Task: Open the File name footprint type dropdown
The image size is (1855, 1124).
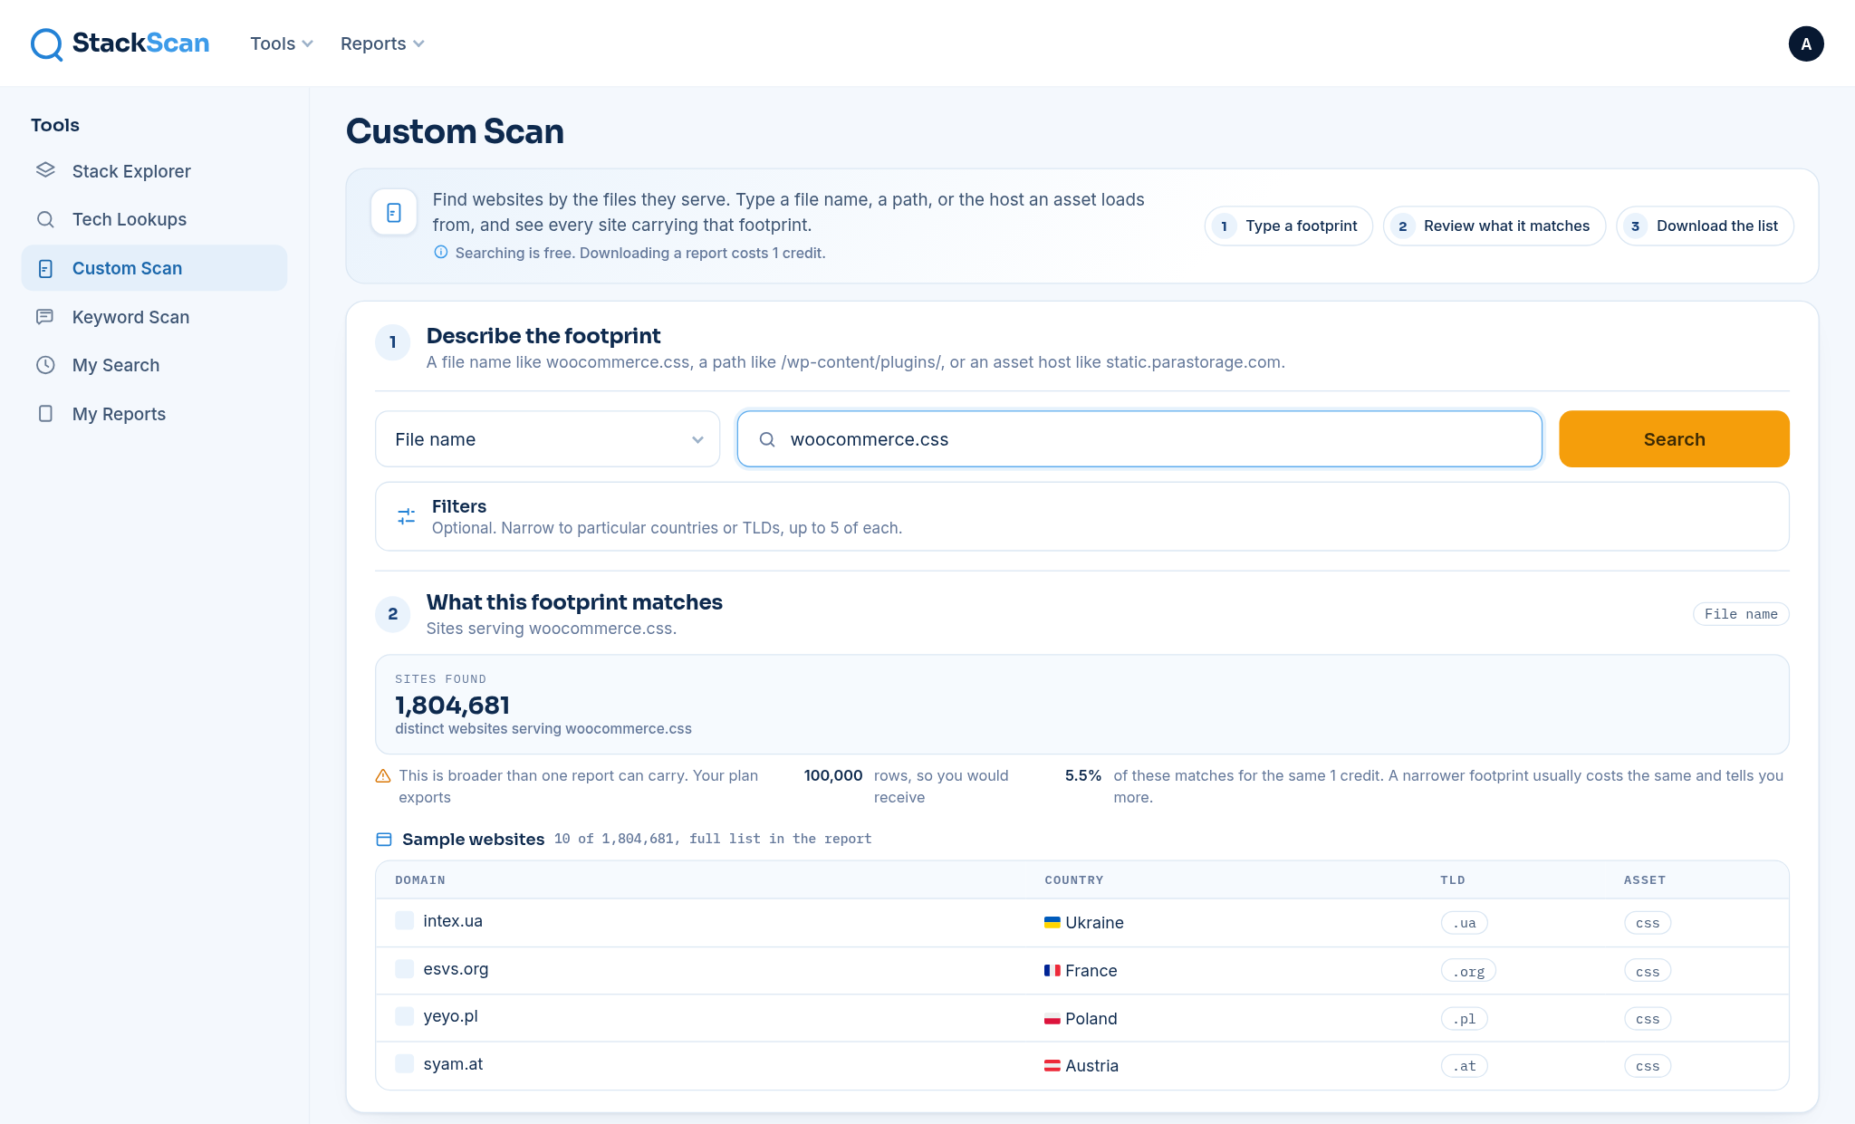Action: [x=548, y=439]
